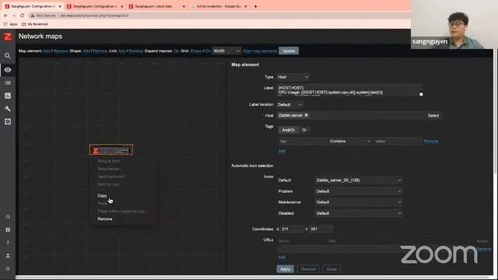498x280 pixels.
Task: Click Remove link in the tag row
Action: [x=431, y=141]
